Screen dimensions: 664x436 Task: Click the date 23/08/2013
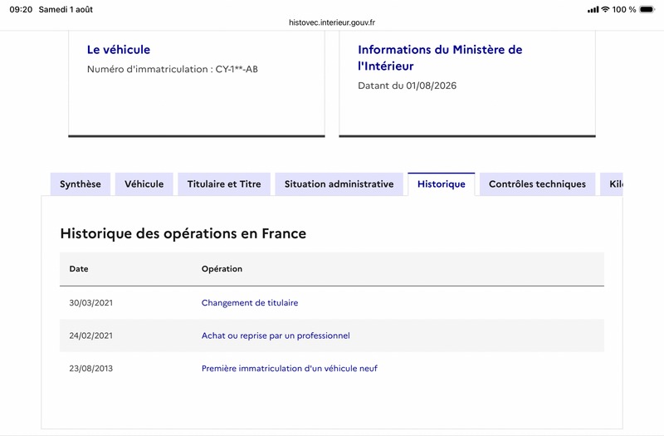pyautogui.click(x=91, y=368)
